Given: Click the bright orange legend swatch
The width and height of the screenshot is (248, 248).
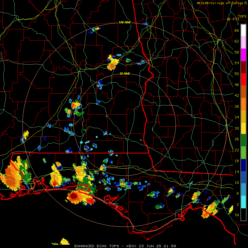Looking at the screenshot, I should tap(243, 104).
